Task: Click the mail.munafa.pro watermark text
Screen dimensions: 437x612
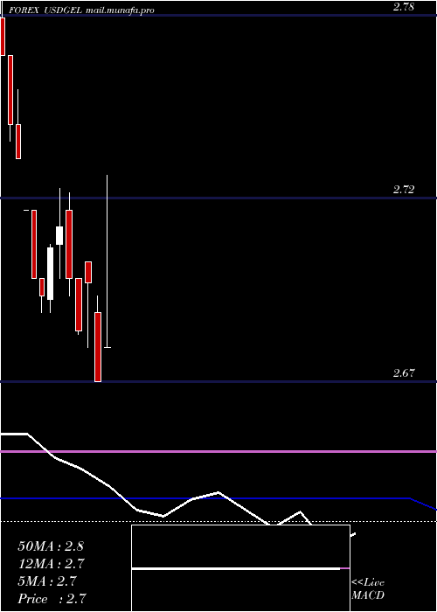Action: coord(120,10)
